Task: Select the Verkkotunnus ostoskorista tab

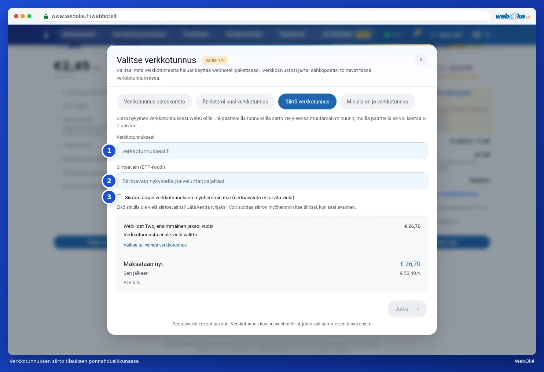Action: [154, 102]
